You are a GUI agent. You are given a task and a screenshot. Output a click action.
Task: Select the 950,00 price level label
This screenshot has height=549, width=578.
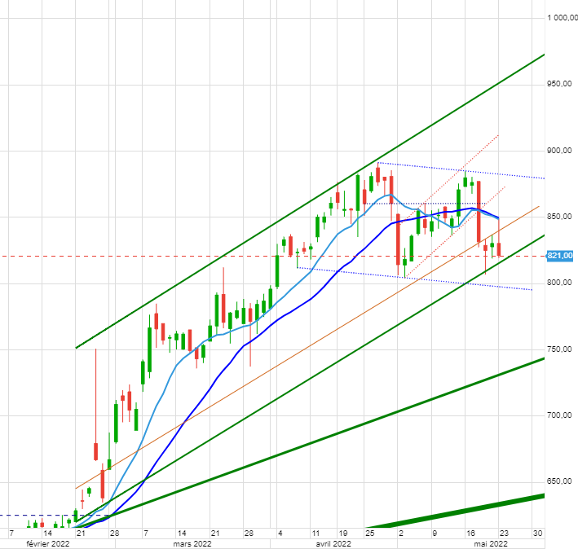pos(559,84)
